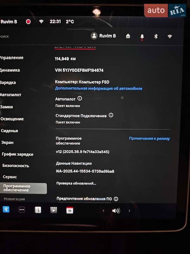Tap the speaker volume icon

[x=116, y=211]
